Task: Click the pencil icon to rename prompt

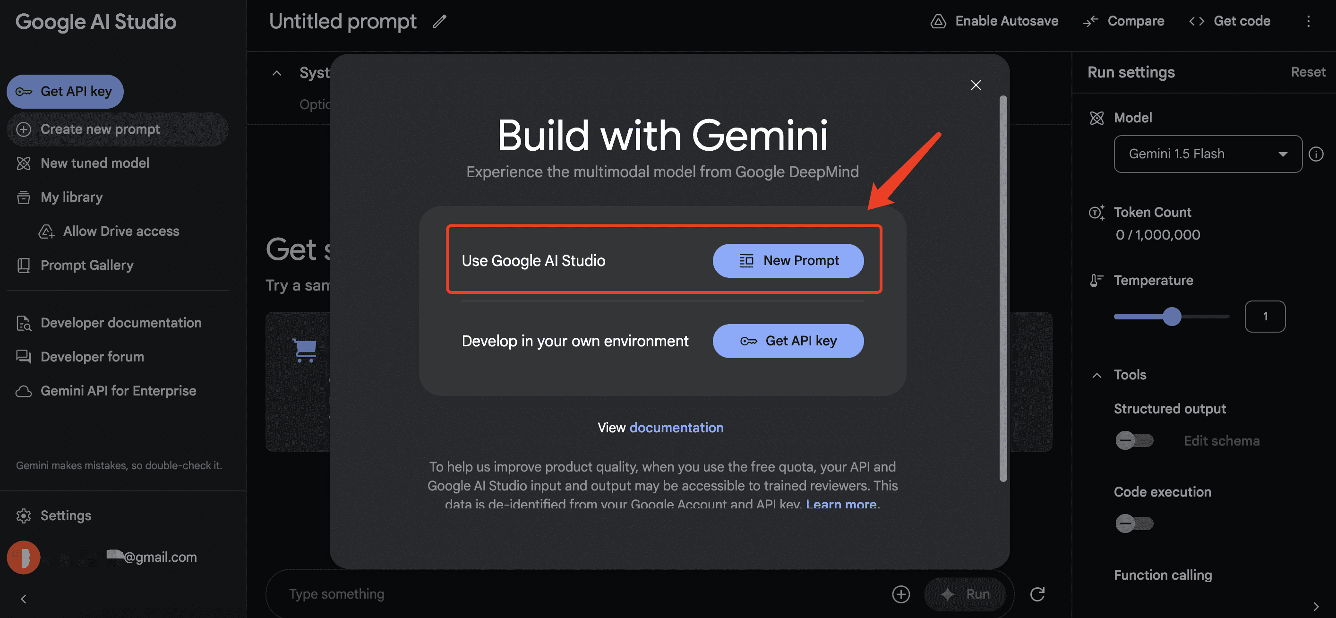Action: point(440,21)
